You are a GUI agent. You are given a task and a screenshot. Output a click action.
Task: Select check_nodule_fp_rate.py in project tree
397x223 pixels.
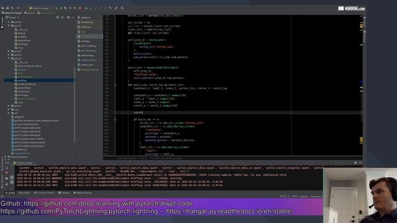(29, 66)
